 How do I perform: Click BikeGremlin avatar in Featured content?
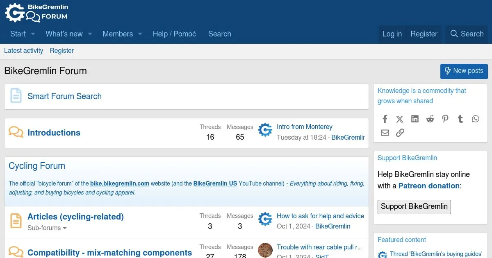coord(383,255)
